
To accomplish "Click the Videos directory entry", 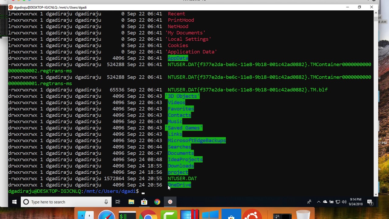I will click(176, 103).
